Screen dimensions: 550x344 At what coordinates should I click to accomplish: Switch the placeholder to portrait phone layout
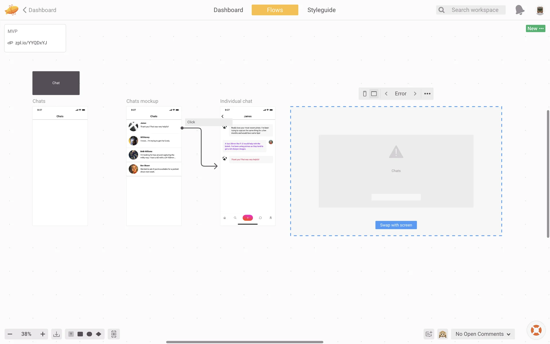click(365, 94)
